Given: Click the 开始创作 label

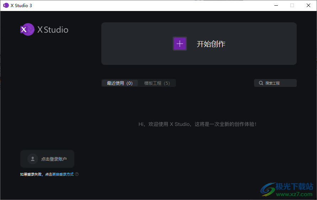Looking at the screenshot, I should click(x=211, y=44).
